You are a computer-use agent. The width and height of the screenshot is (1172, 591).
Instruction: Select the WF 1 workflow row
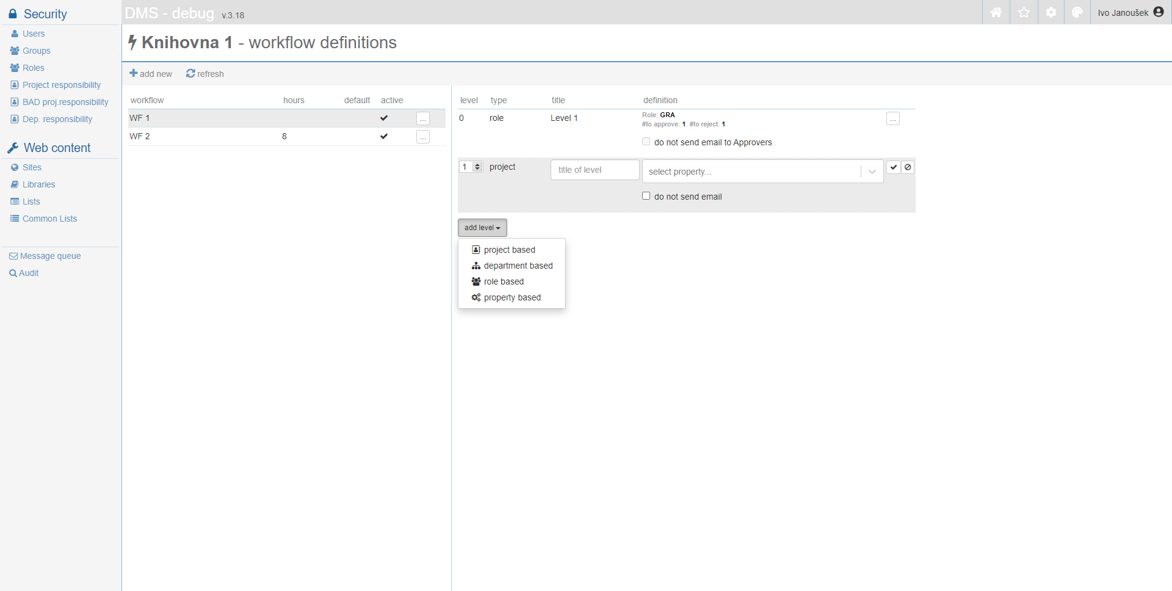287,118
